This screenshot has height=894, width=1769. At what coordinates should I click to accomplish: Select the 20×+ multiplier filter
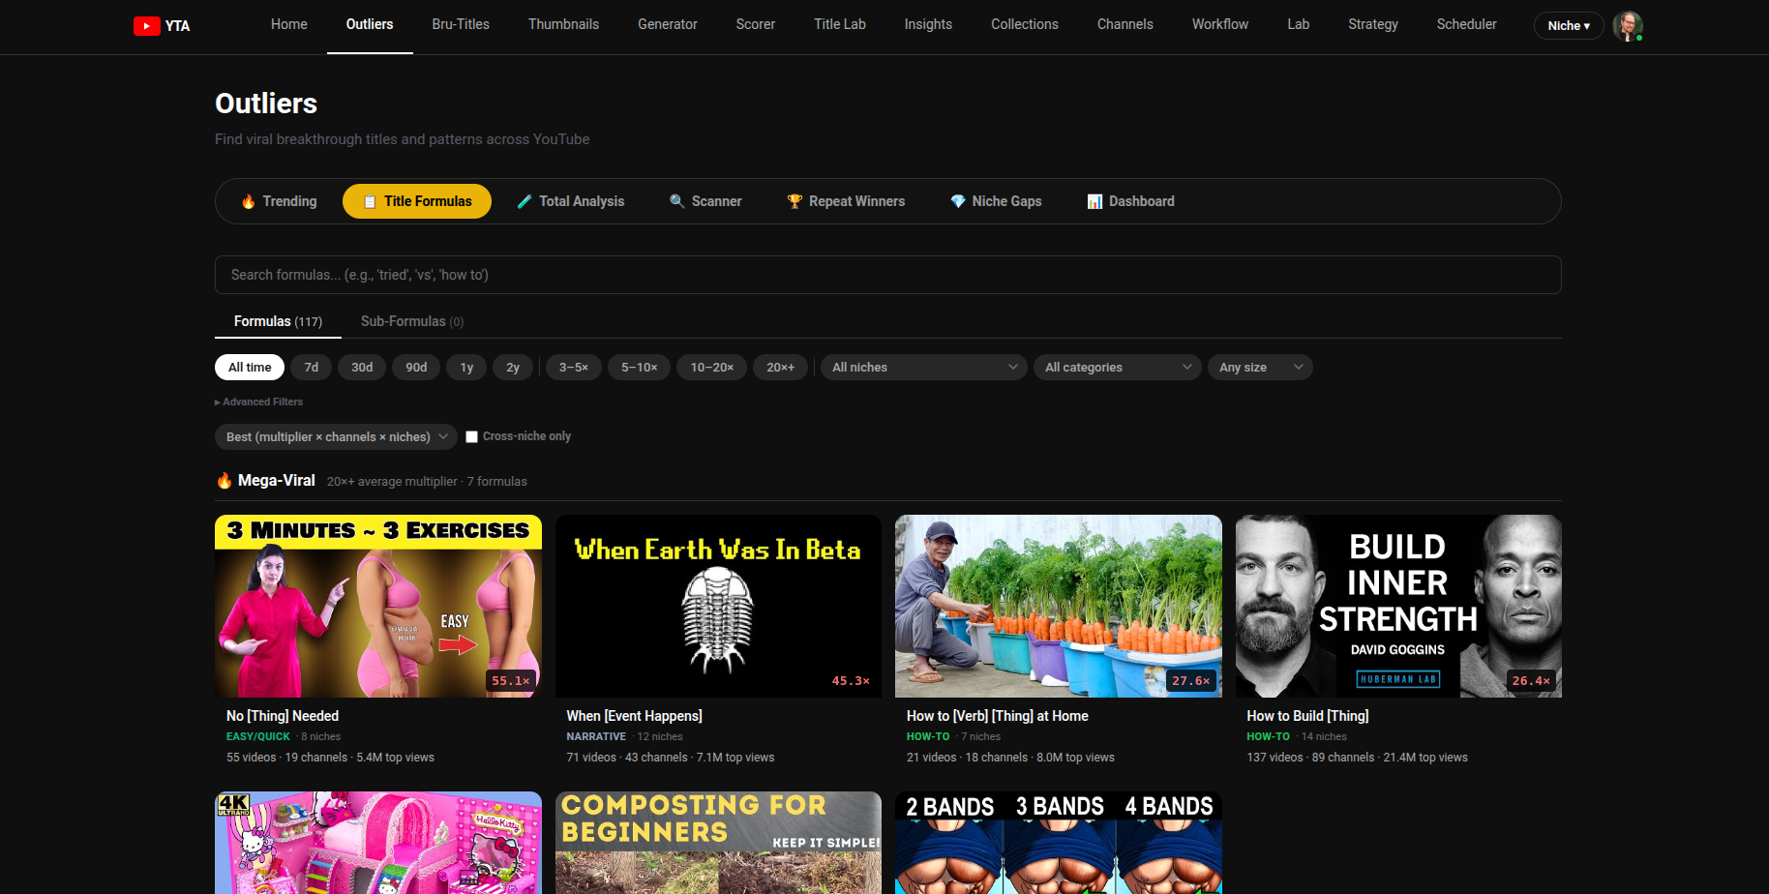pos(780,367)
